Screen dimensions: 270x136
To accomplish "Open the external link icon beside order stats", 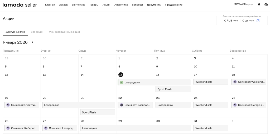I will (258, 21).
